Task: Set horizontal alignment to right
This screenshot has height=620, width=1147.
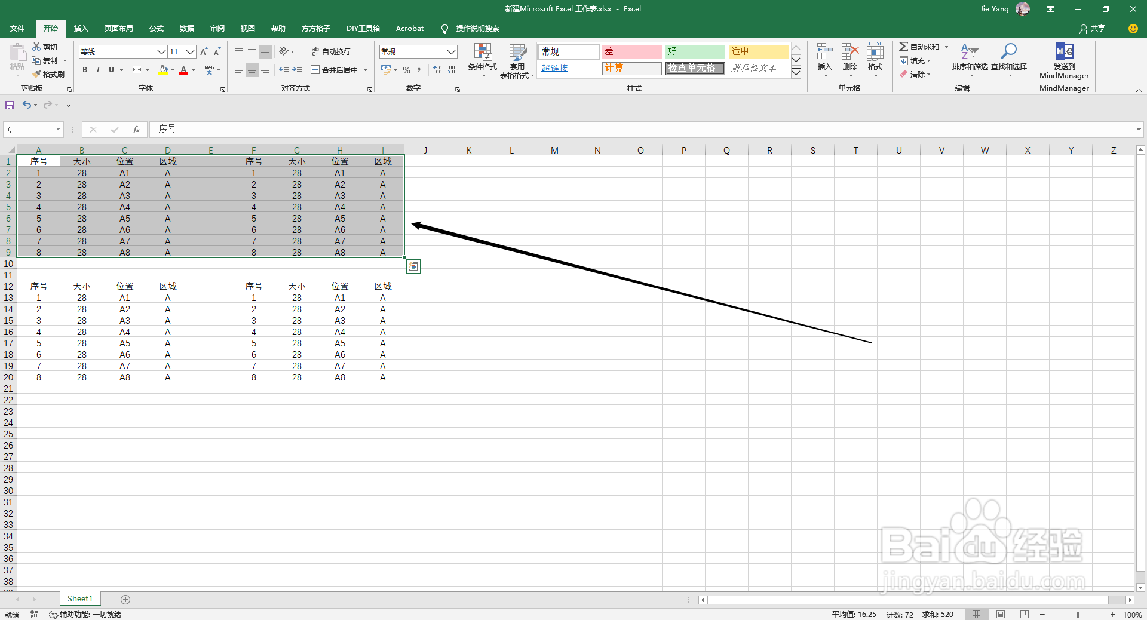Action: (x=265, y=70)
